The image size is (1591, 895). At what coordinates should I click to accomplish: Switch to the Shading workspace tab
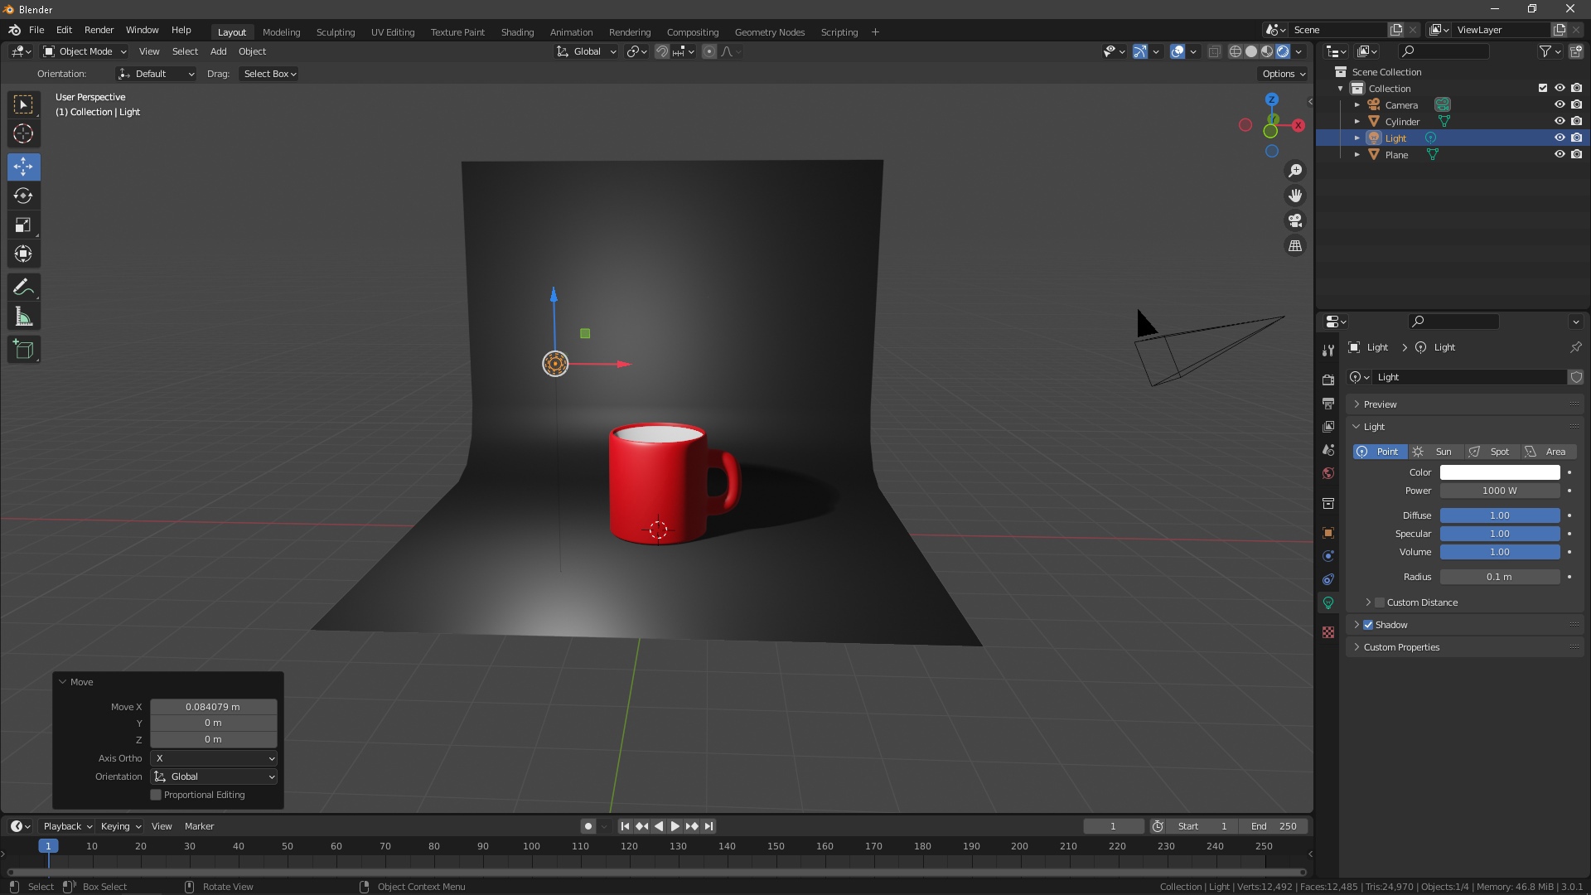(517, 32)
